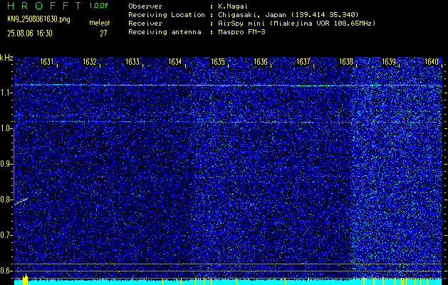448x285 pixels.
Task: Click the observer name K.Nagai
Action: coord(231,6)
